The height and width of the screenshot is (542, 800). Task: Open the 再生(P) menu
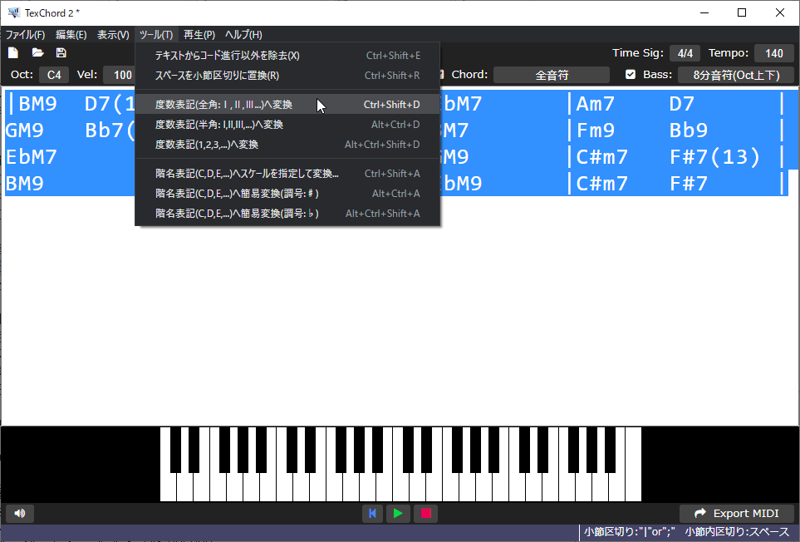point(199,35)
